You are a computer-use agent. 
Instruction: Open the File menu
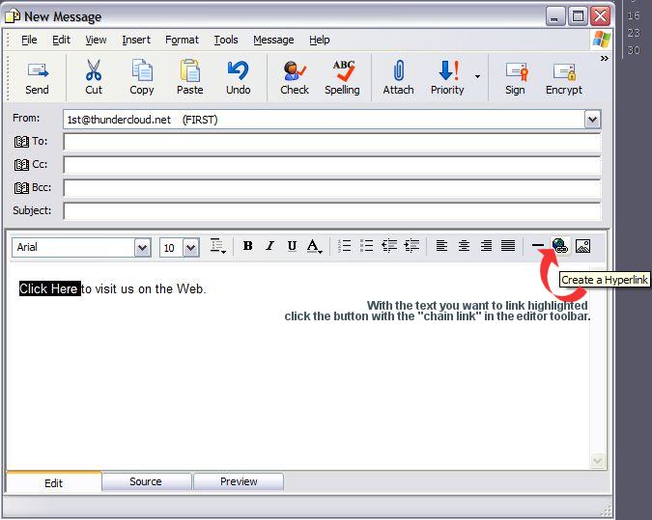(x=29, y=40)
